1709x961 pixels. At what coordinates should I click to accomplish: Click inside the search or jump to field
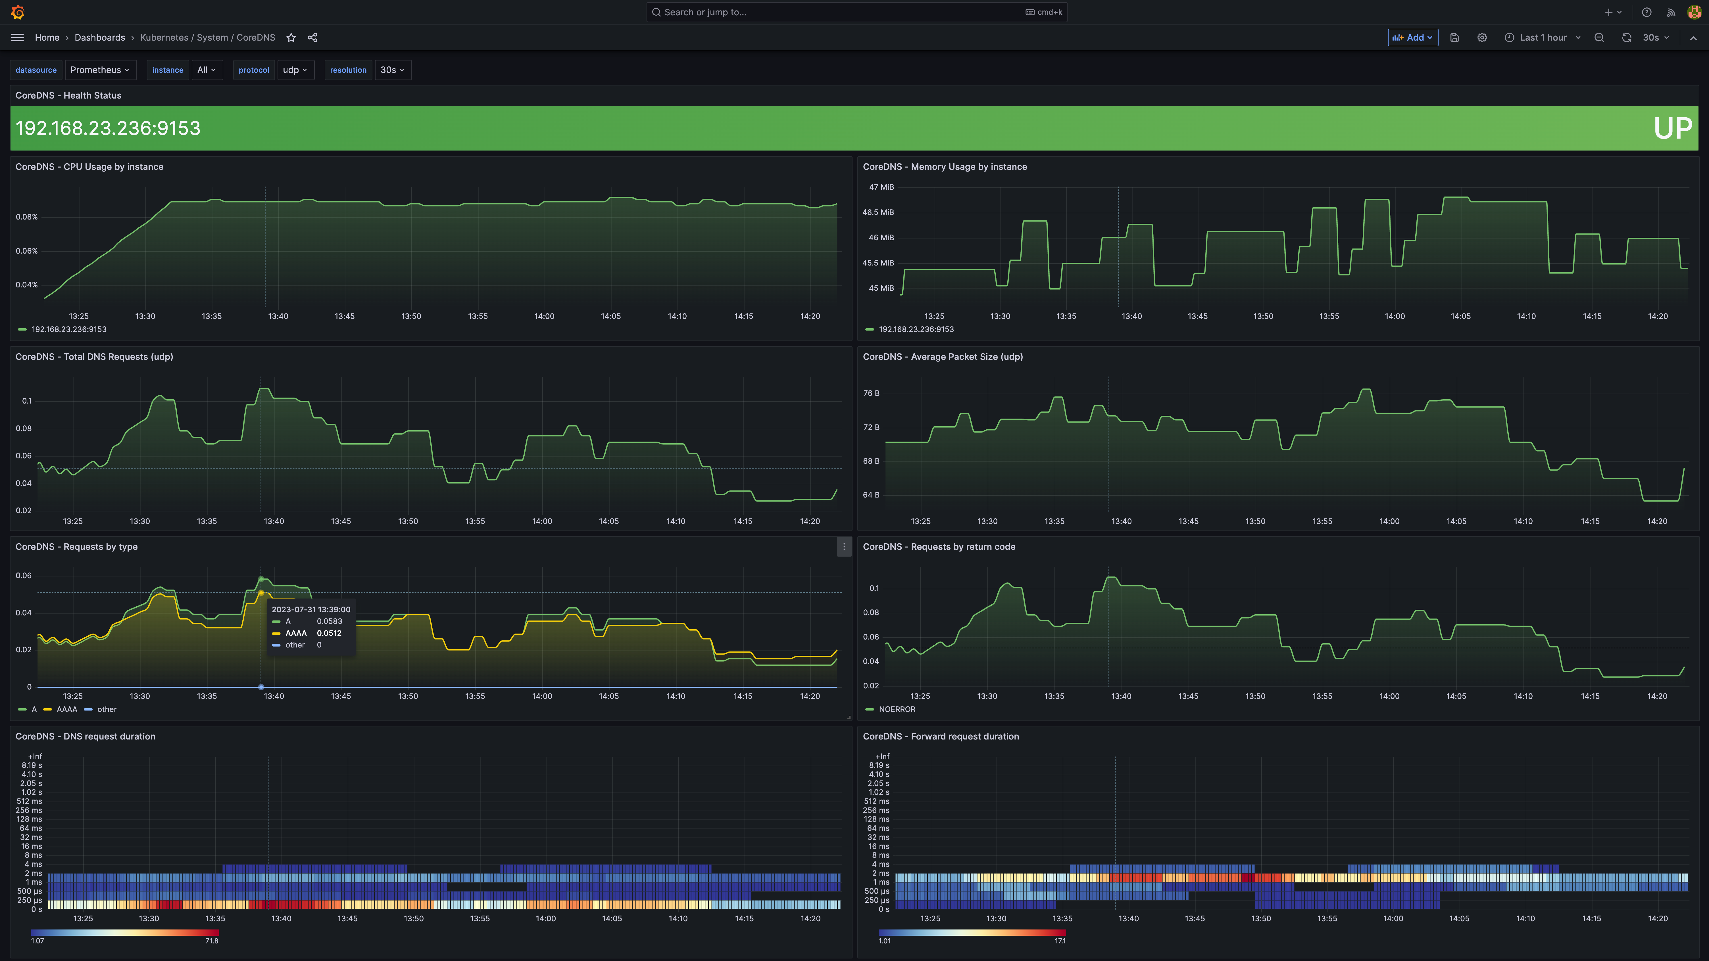click(x=856, y=12)
